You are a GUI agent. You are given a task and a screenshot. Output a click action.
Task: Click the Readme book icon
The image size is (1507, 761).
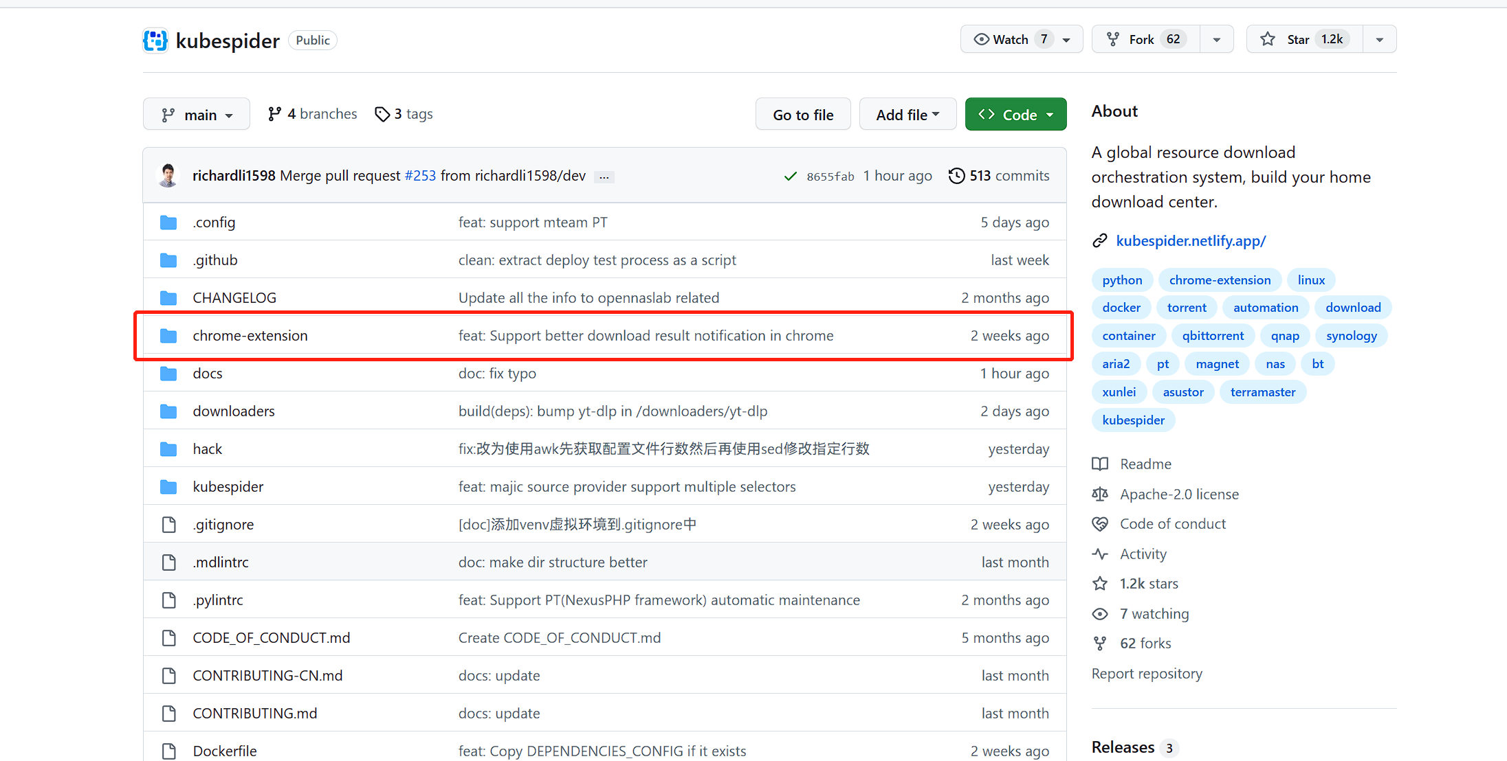click(x=1100, y=464)
